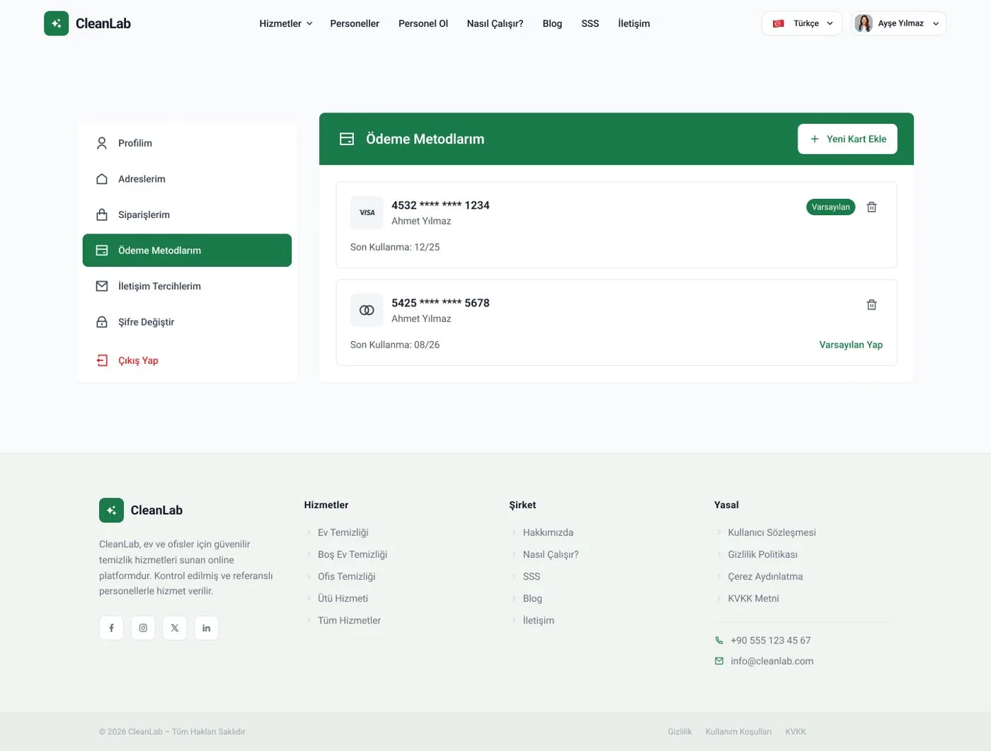991x751 pixels.
Task: Open Personel Ol in navigation
Action: (423, 23)
